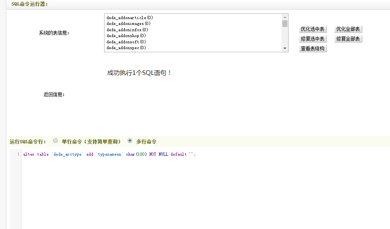
Task: Click the 查看表结构 button
Action: [x=313, y=48]
